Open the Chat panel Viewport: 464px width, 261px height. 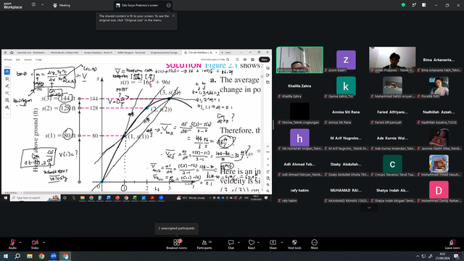(231, 244)
